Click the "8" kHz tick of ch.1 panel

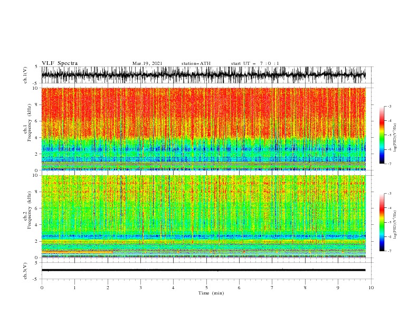[36, 104]
